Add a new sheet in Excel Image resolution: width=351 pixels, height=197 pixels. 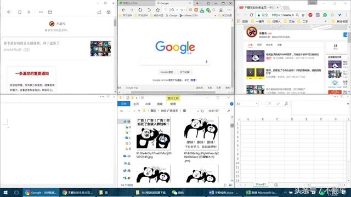276,185
